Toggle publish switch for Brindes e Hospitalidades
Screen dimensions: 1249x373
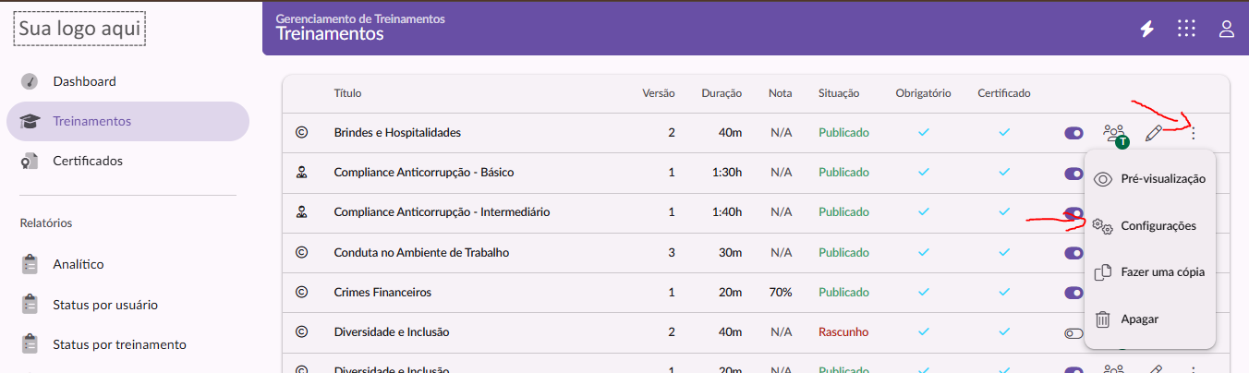[x=1073, y=133]
